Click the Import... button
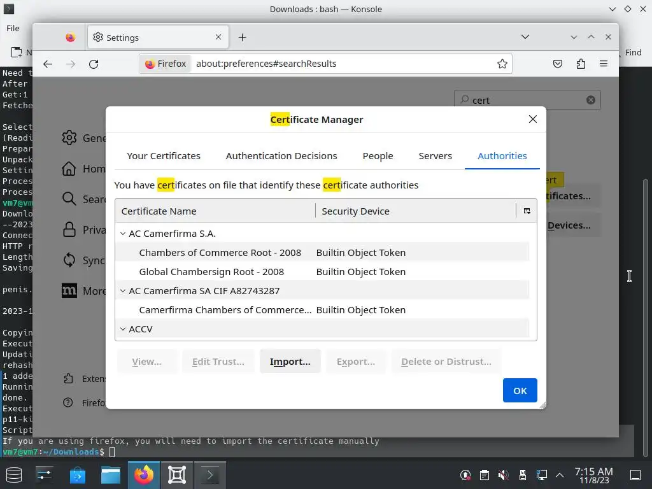Viewport: 652px width, 489px height. (290, 362)
